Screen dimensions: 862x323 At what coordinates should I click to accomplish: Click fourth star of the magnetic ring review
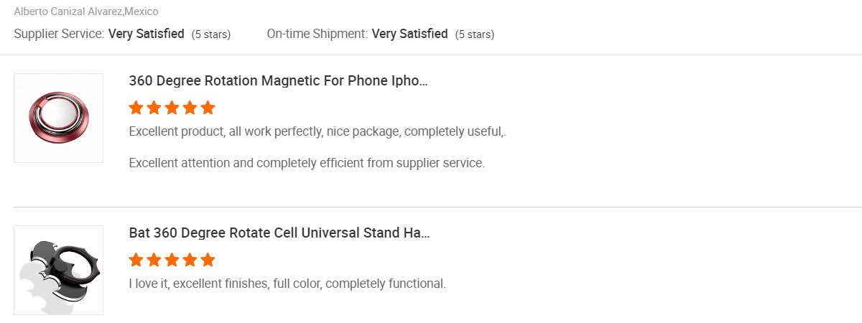pos(190,108)
